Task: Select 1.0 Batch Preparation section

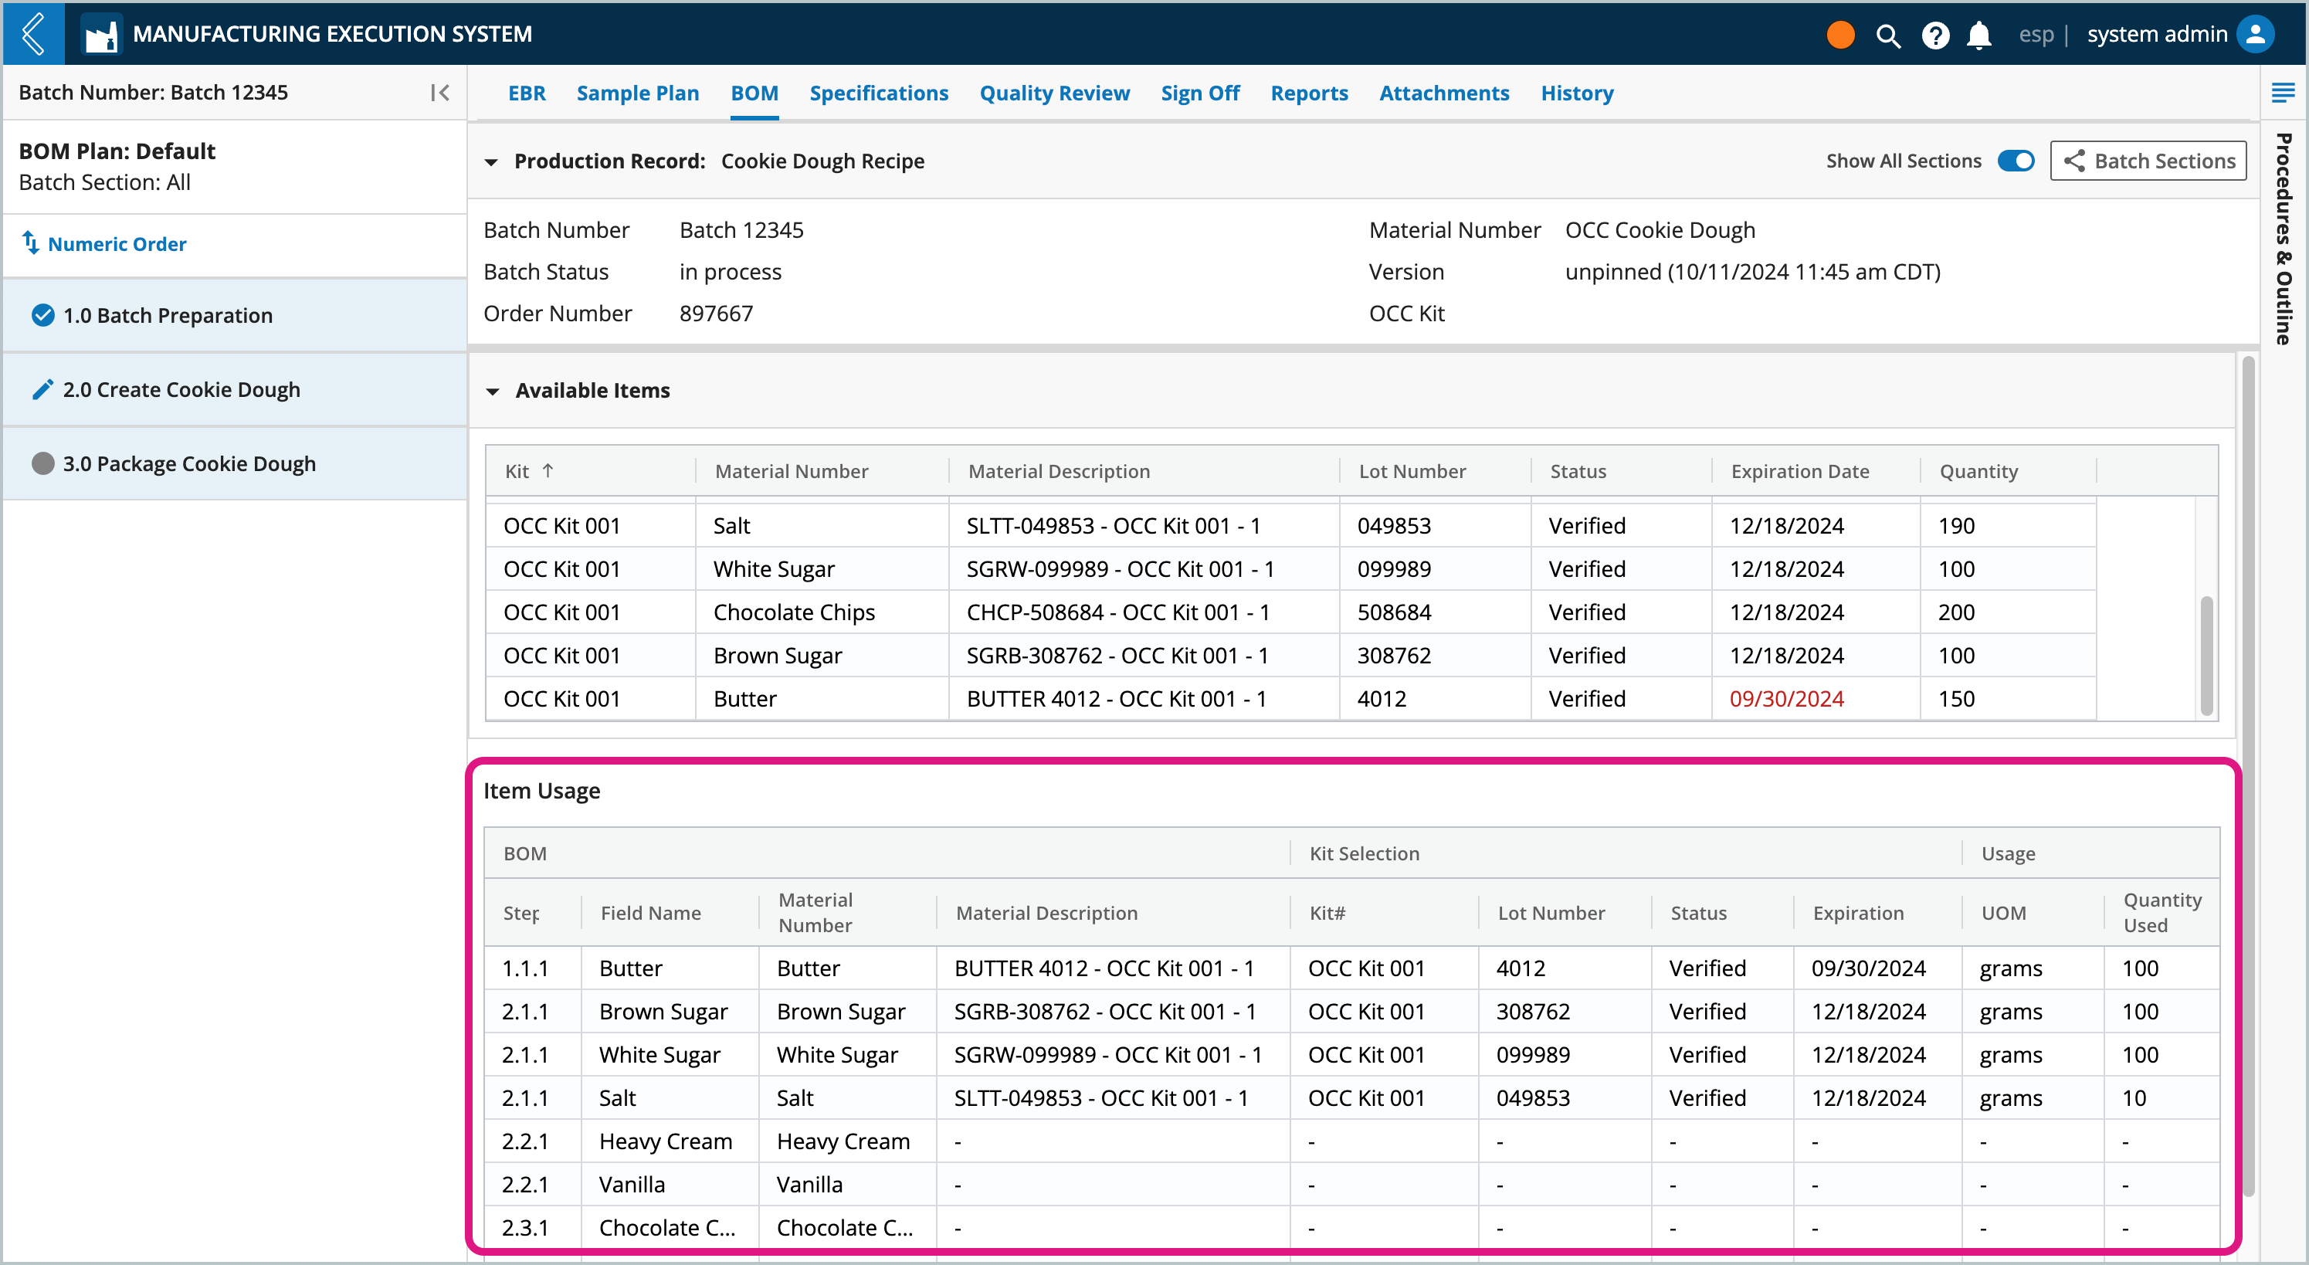Action: (x=235, y=314)
